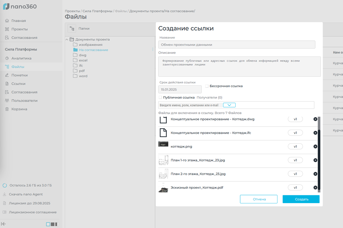Remove План 1-го этажа_Коттедж_23.jpg file
This screenshot has height=228, width=343.
coord(315,160)
